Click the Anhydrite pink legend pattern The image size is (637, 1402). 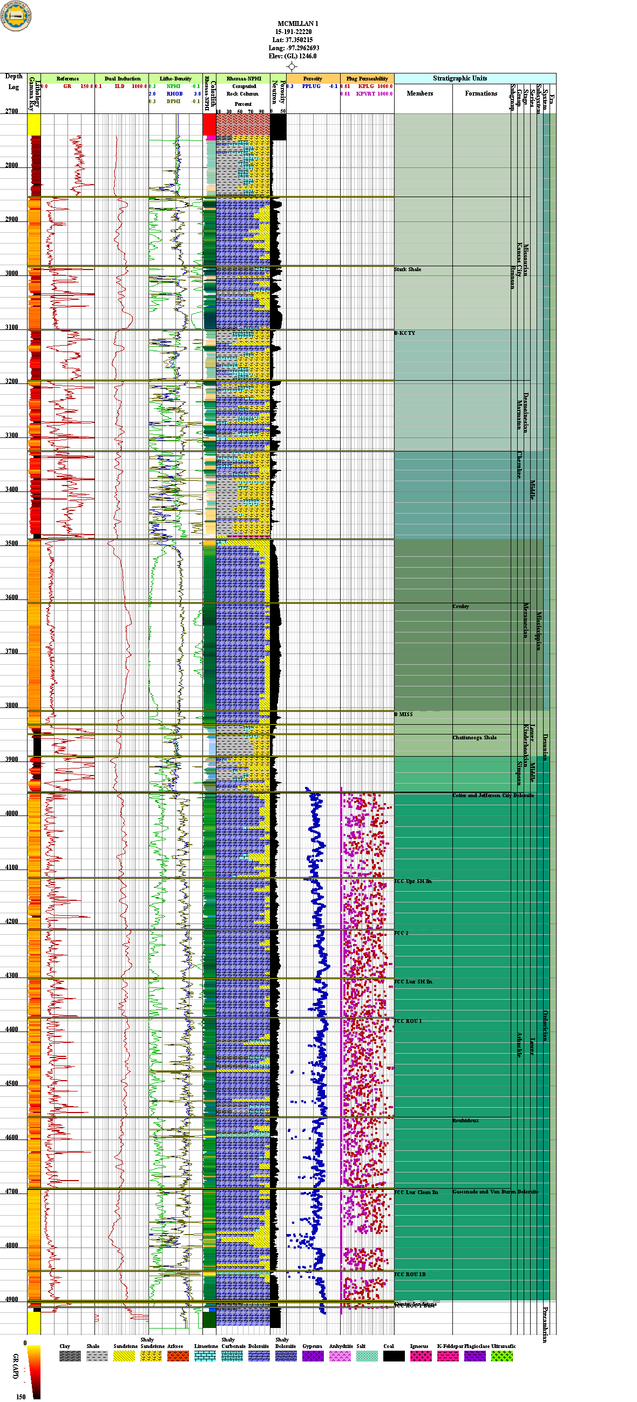340,1356
